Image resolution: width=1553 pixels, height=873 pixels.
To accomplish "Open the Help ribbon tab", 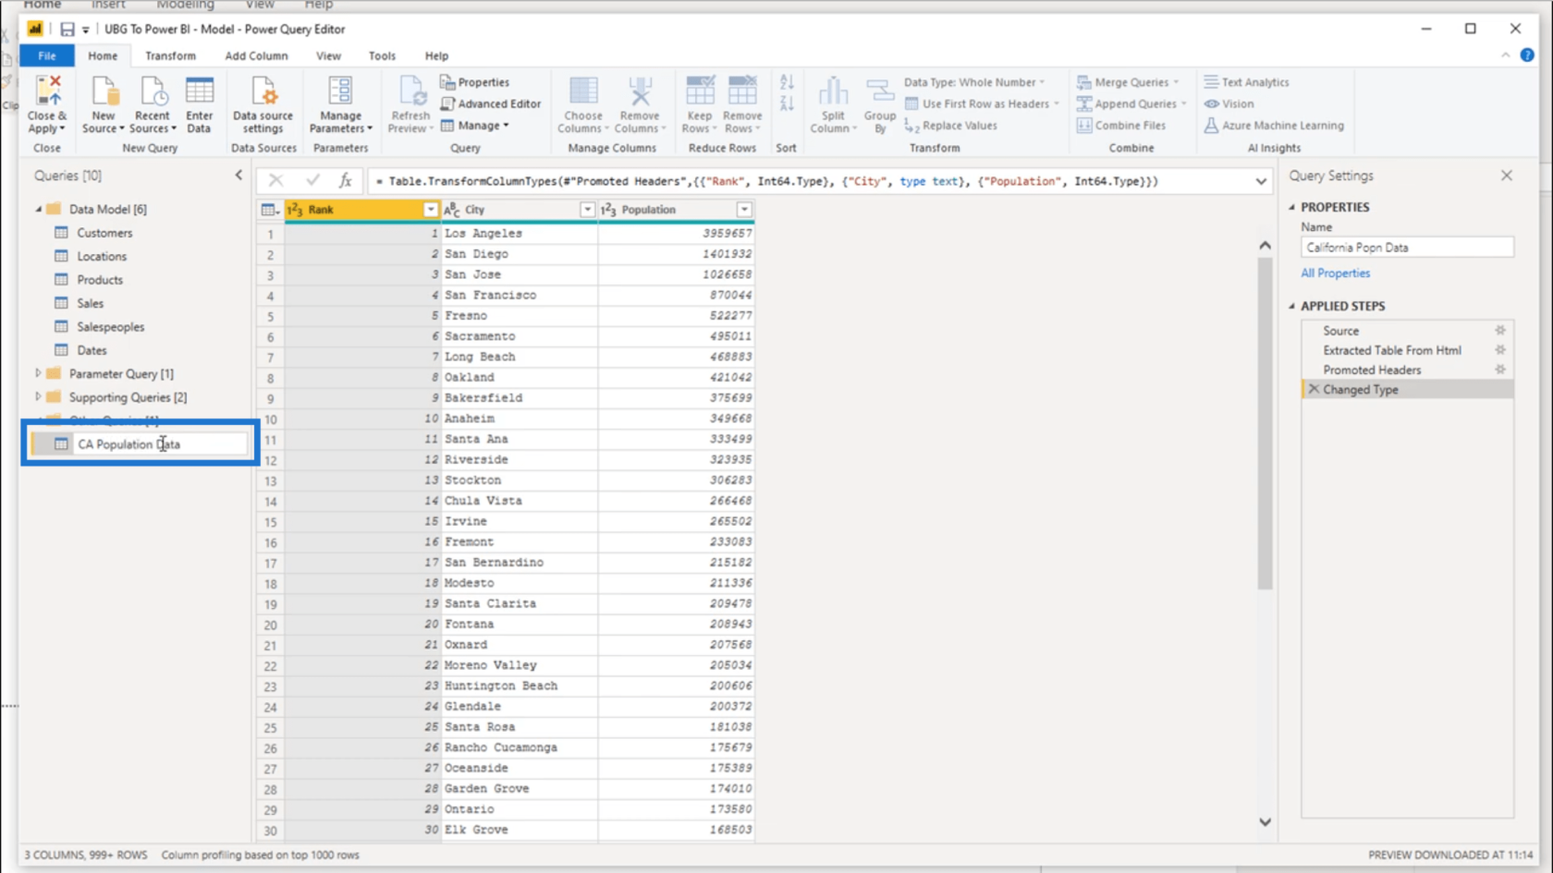I will coord(436,56).
